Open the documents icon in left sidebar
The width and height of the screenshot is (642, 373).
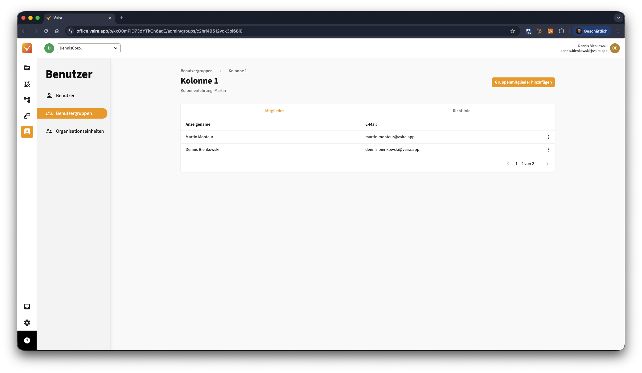point(27,68)
